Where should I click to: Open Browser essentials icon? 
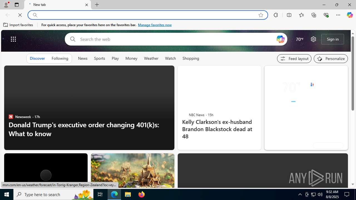[x=326, y=15]
